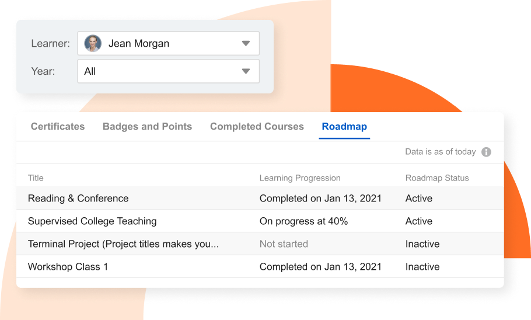Open the Workshop Class 1 entry
The image size is (531, 320).
point(260,266)
